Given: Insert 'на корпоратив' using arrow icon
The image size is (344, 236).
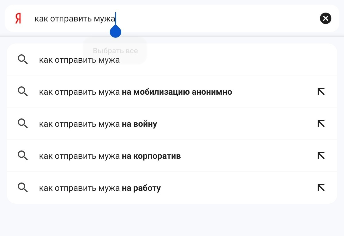Looking at the screenshot, I should tap(321, 156).
